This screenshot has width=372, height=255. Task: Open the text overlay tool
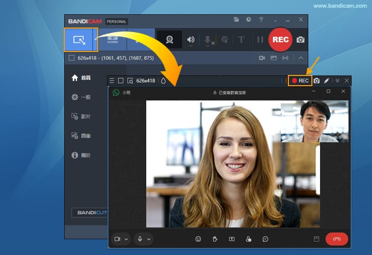(241, 39)
